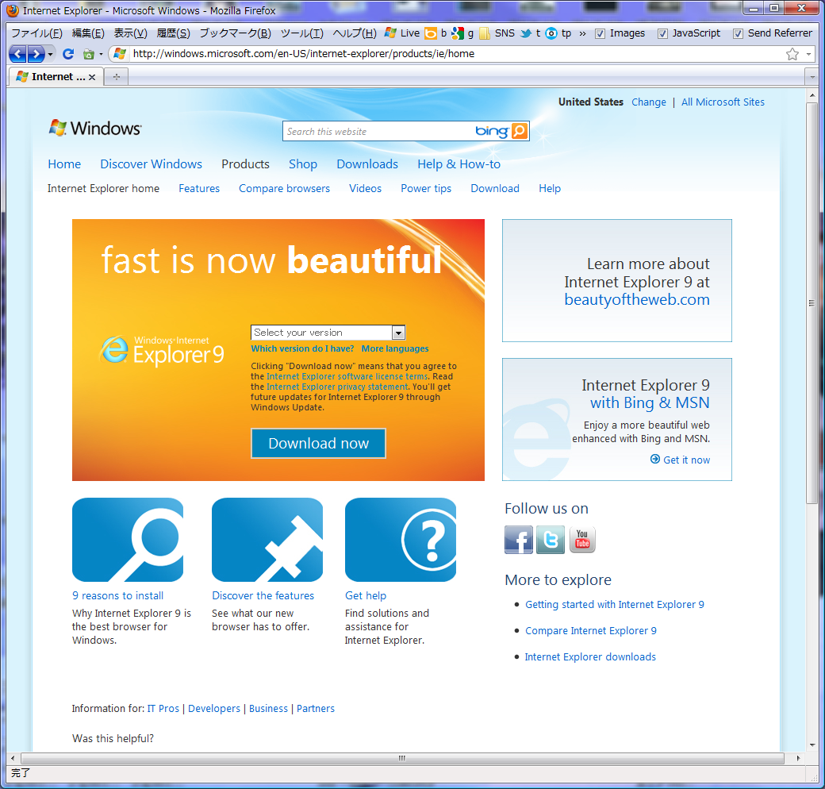Open the list all tabs dropdown
The height and width of the screenshot is (789, 825).
[812, 77]
